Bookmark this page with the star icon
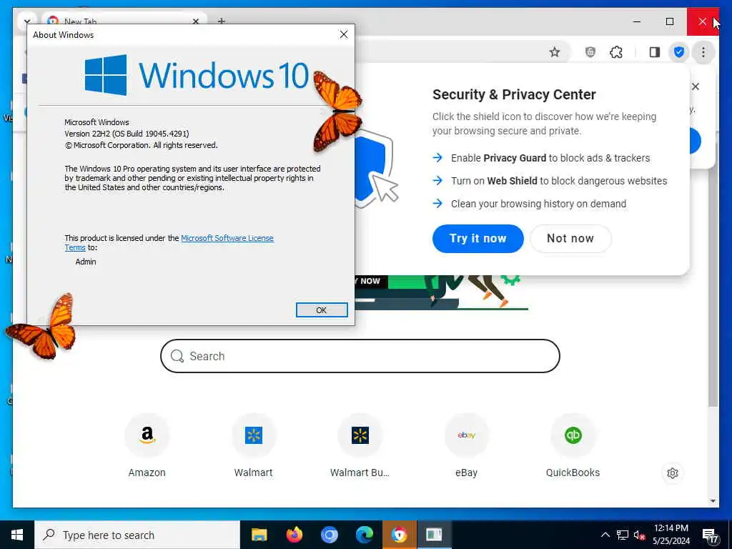This screenshot has height=549, width=732. tap(554, 52)
